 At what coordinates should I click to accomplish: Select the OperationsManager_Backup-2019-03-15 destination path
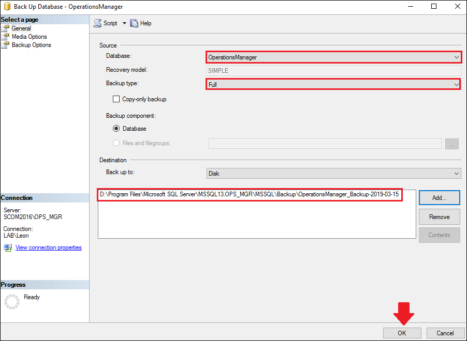249,194
